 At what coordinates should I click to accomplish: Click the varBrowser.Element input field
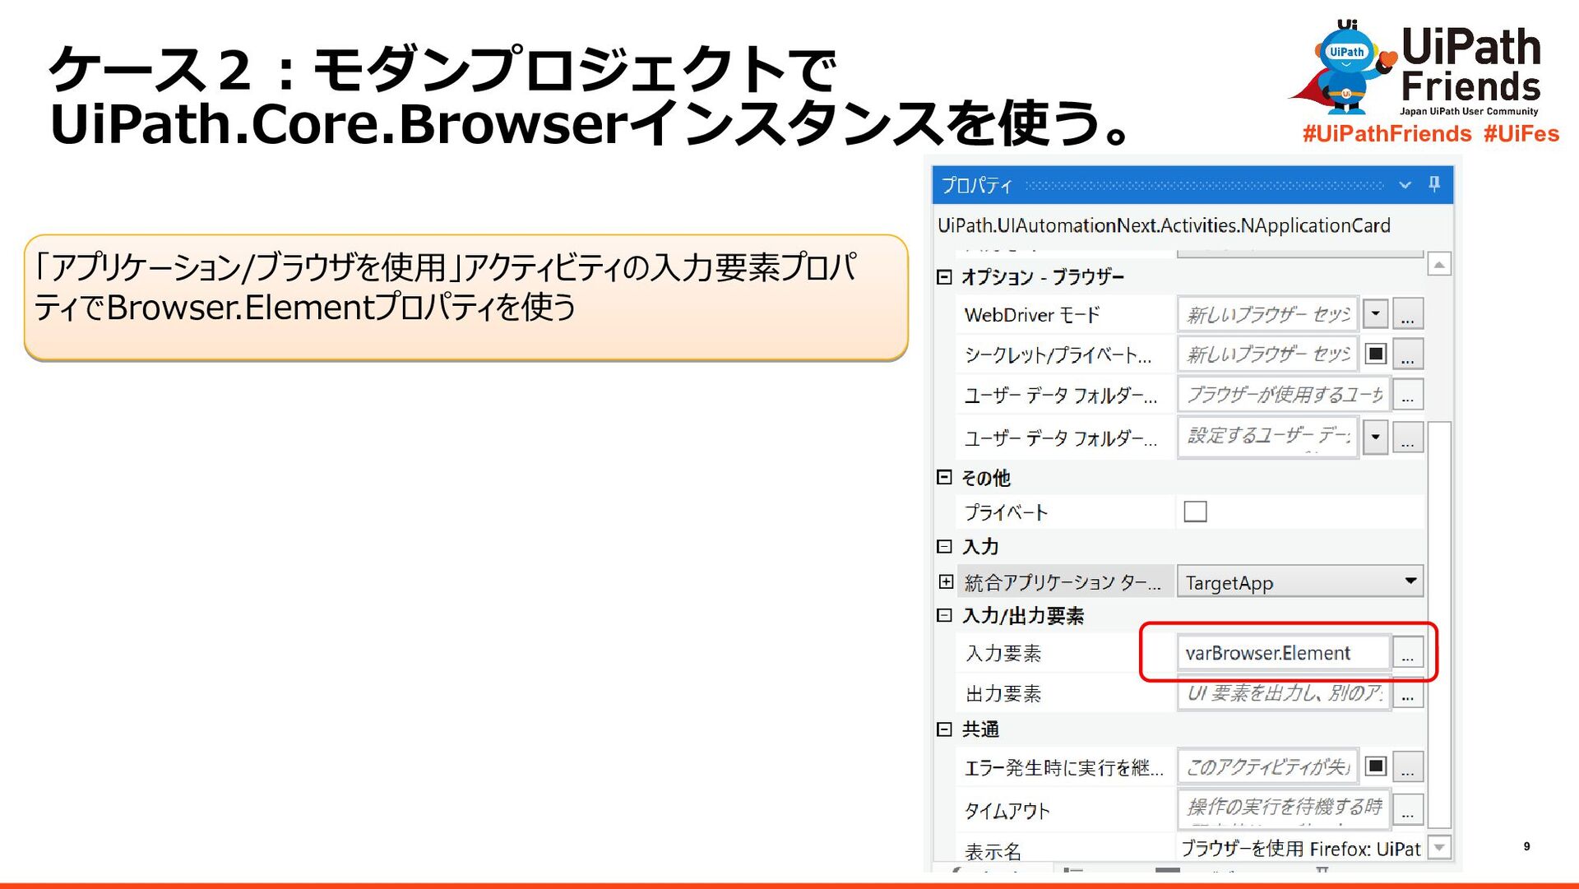(1284, 652)
